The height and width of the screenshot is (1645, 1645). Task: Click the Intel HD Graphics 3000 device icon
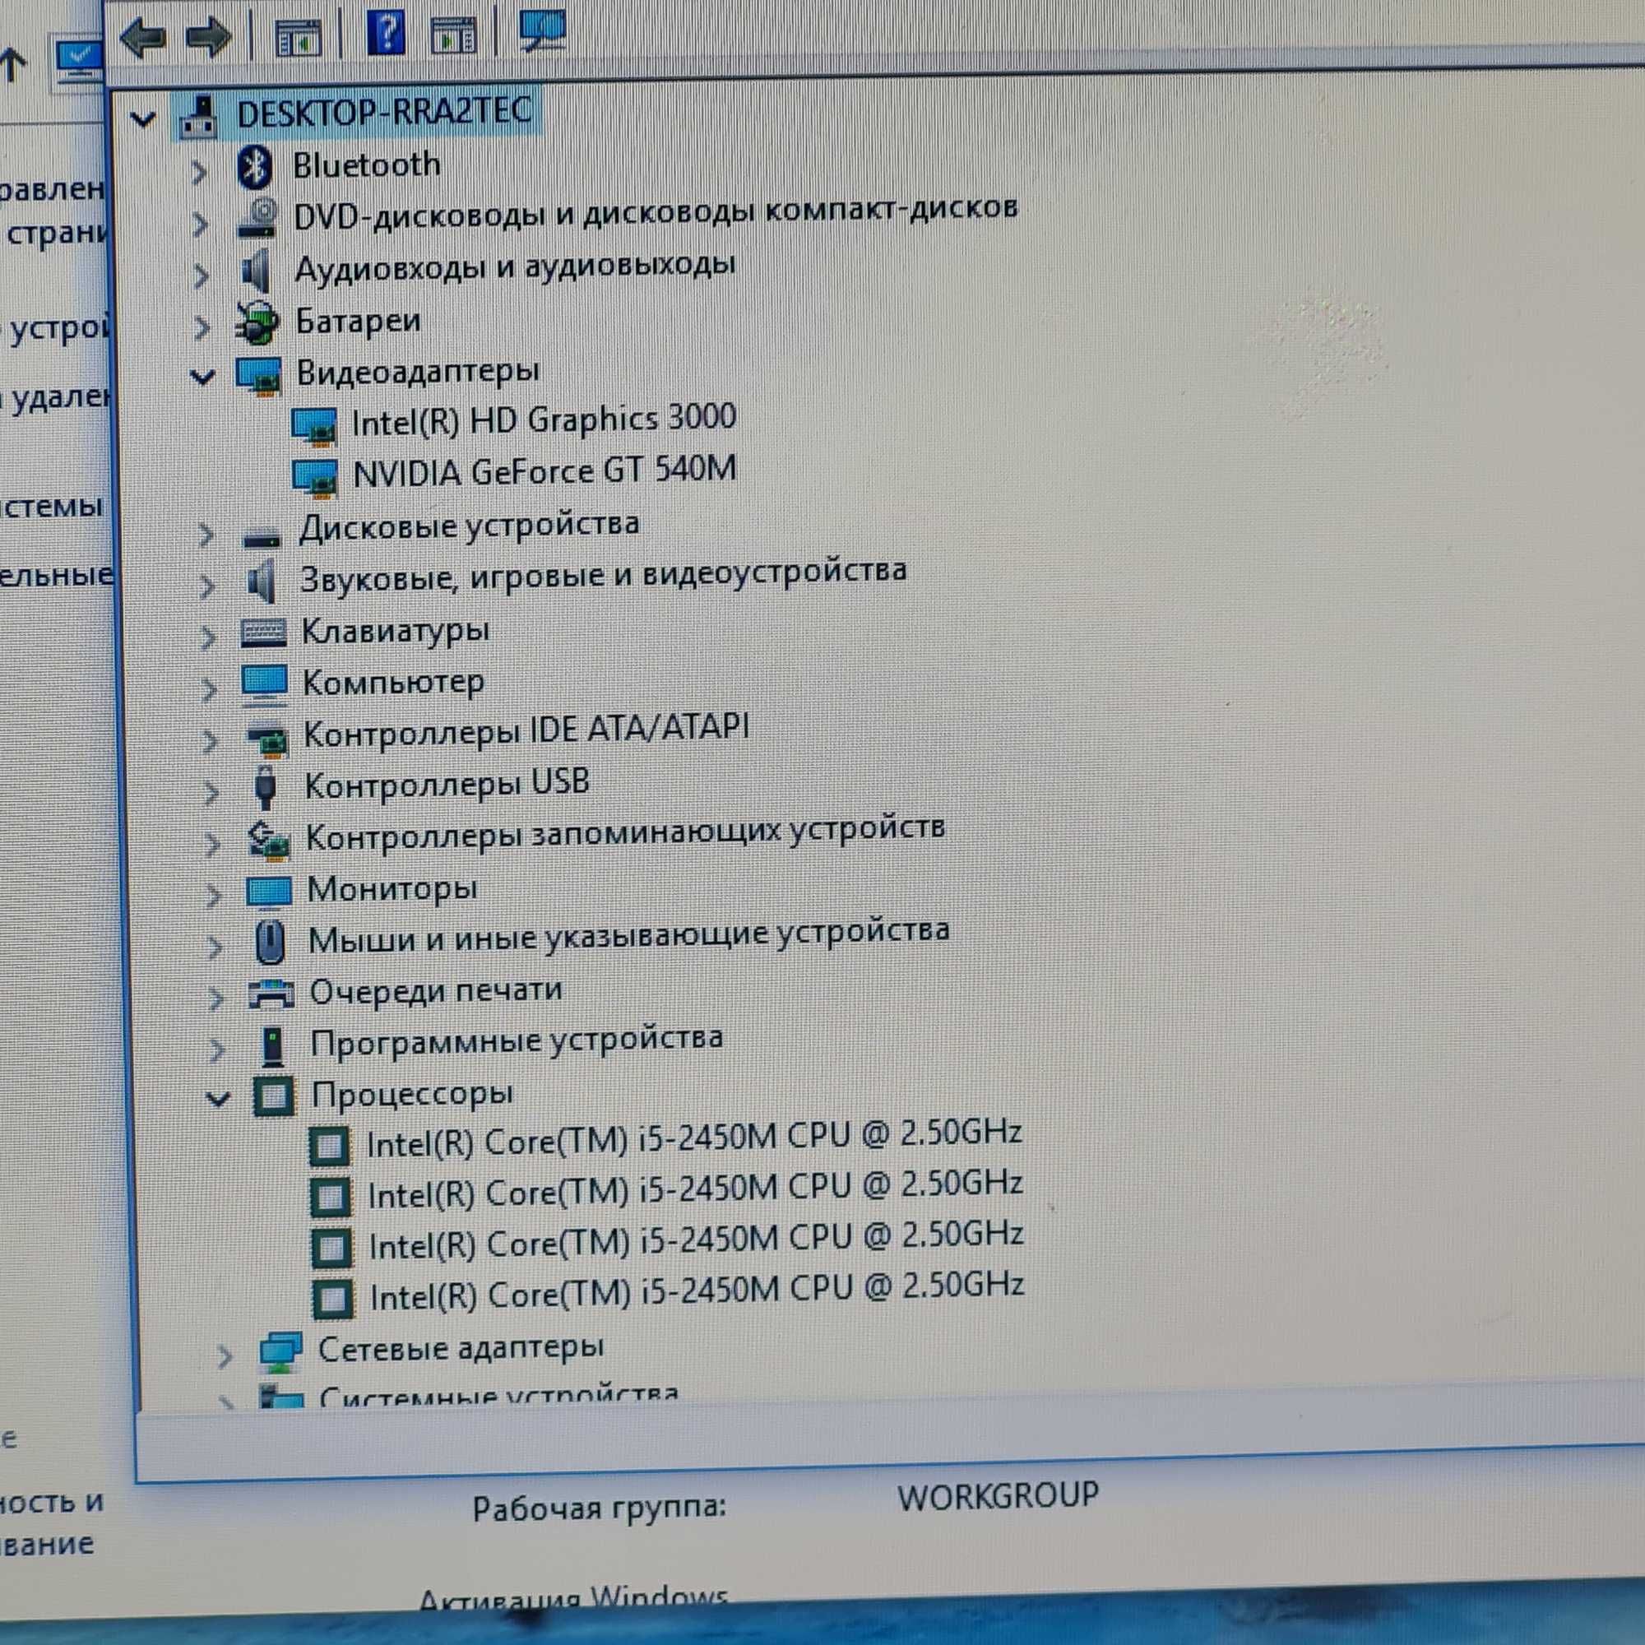tap(314, 426)
